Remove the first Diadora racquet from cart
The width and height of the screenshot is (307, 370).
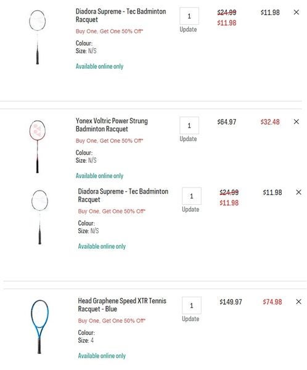tap(296, 12)
